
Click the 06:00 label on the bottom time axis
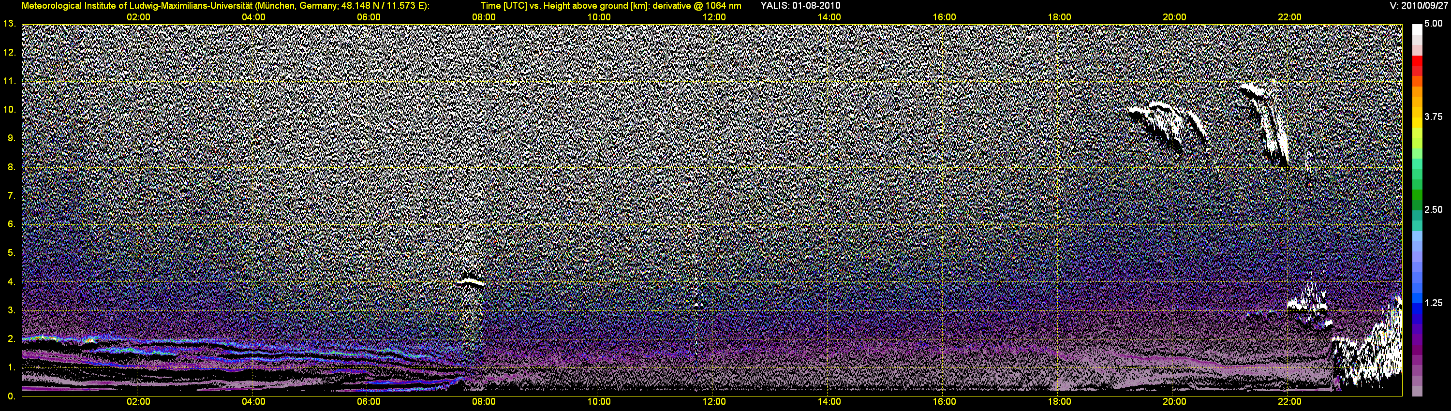[x=369, y=402]
